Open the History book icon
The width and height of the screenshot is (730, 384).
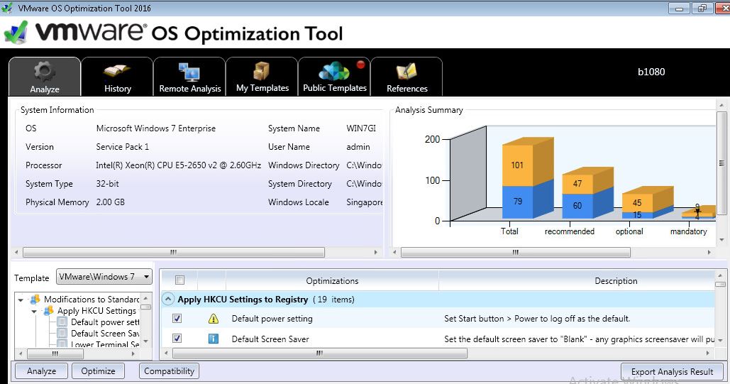(117, 72)
